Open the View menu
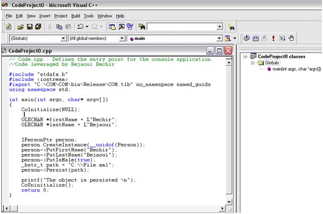Viewport: 323px width, 214px height. 31,16
